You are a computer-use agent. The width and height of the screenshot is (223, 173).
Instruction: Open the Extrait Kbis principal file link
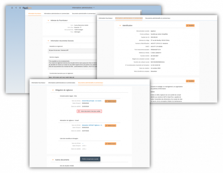tap(92, 101)
